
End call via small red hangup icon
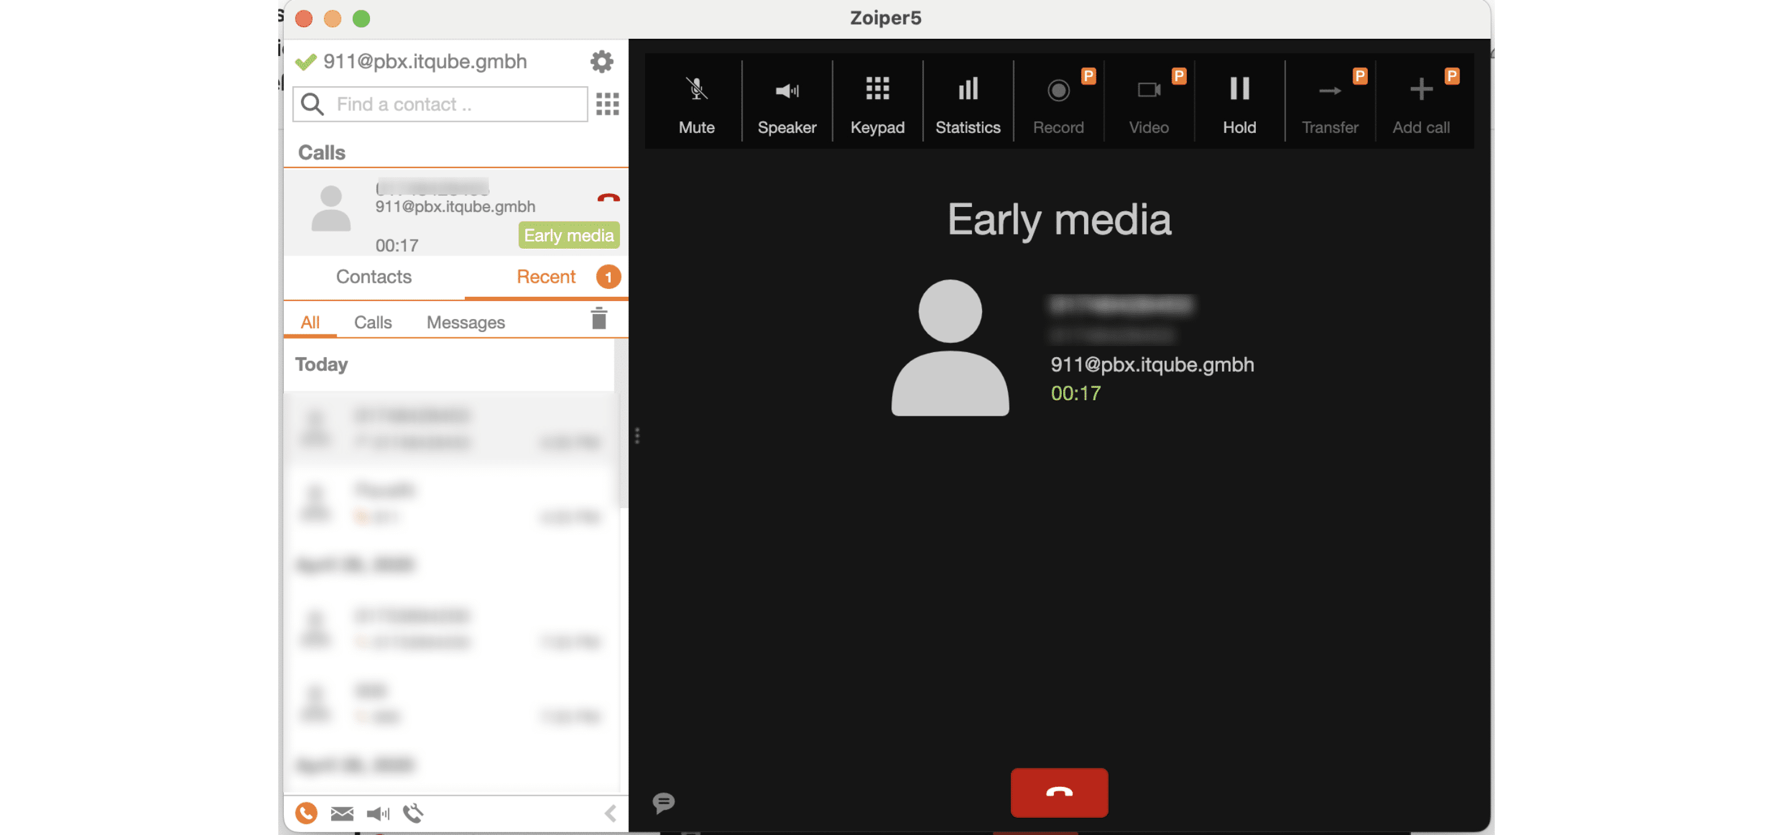click(x=608, y=198)
